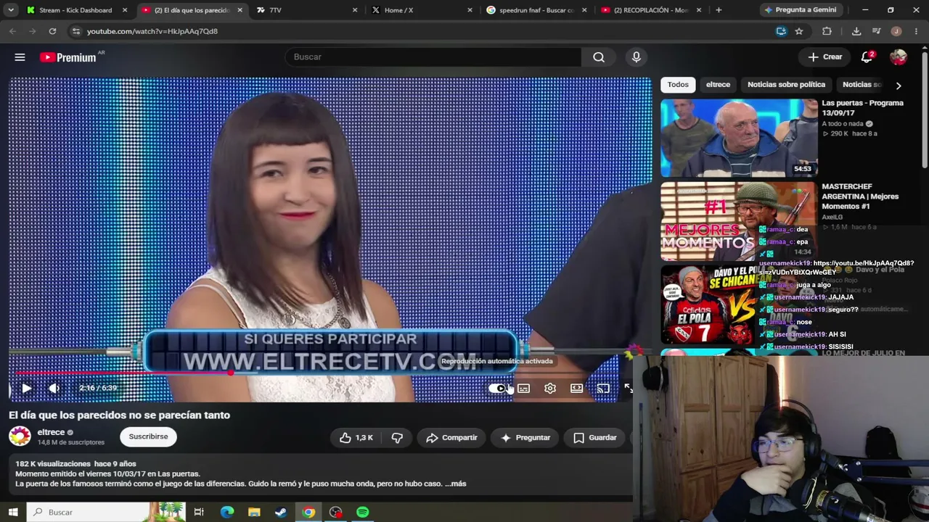Toggle subtitles in the video player
Screen dimensions: 929x522
pos(523,389)
